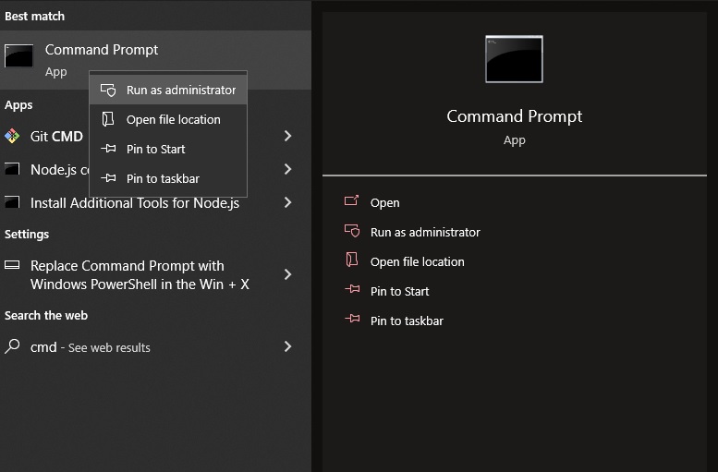Click the Open icon in the right details pane
This screenshot has height=472, width=718.
(351, 202)
